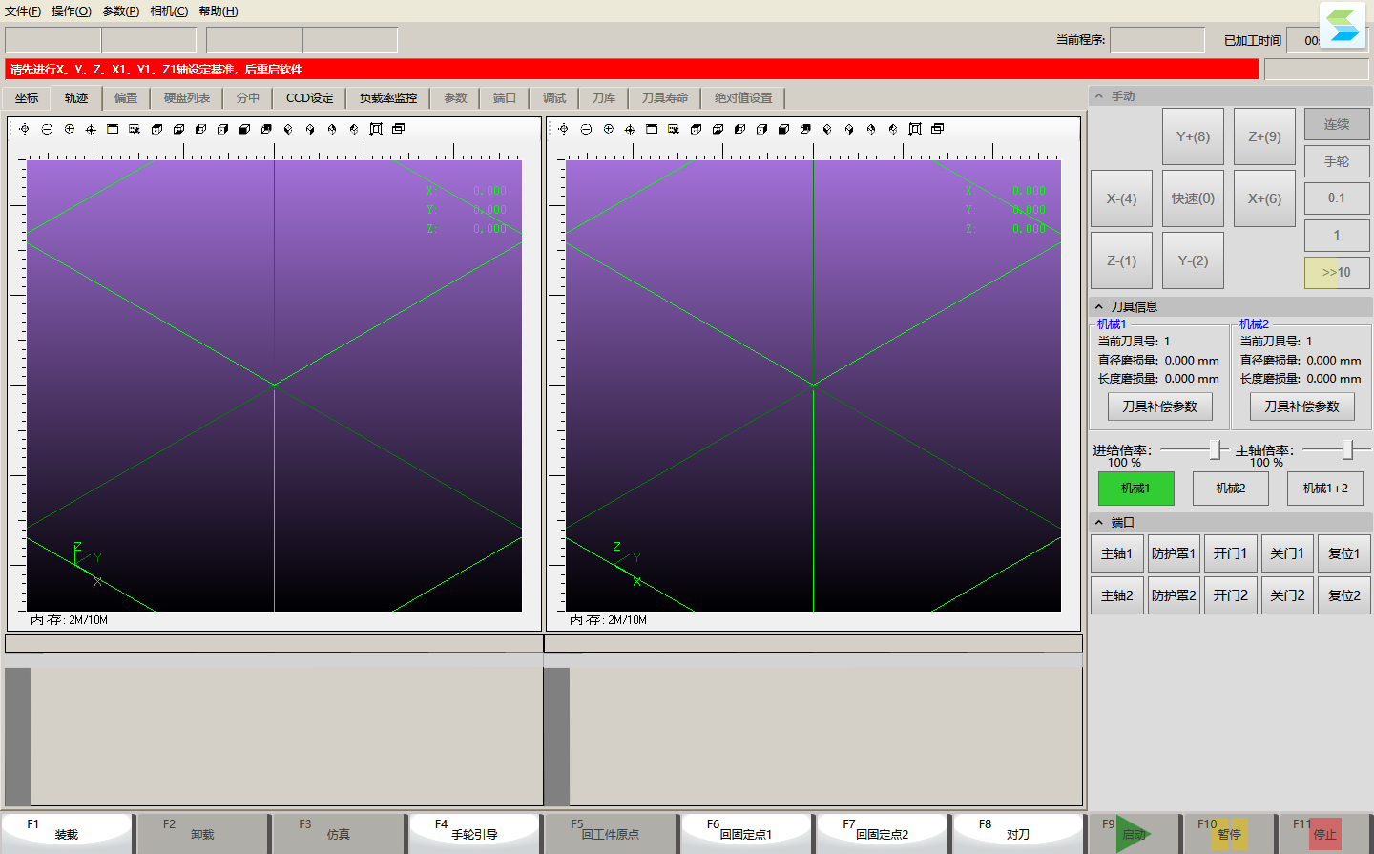Image resolution: width=1374 pixels, height=854 pixels.
Task: Select the pan crosshair icon in right view toolbar
Action: click(630, 129)
